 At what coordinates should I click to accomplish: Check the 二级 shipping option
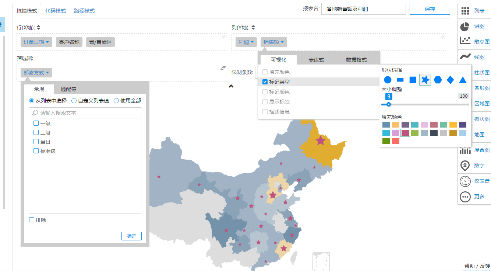[x=36, y=133]
